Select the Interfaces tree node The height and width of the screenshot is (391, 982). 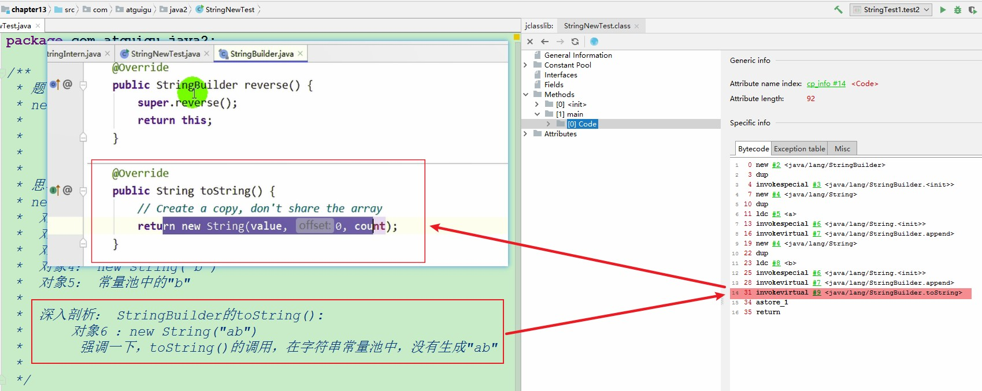561,75
